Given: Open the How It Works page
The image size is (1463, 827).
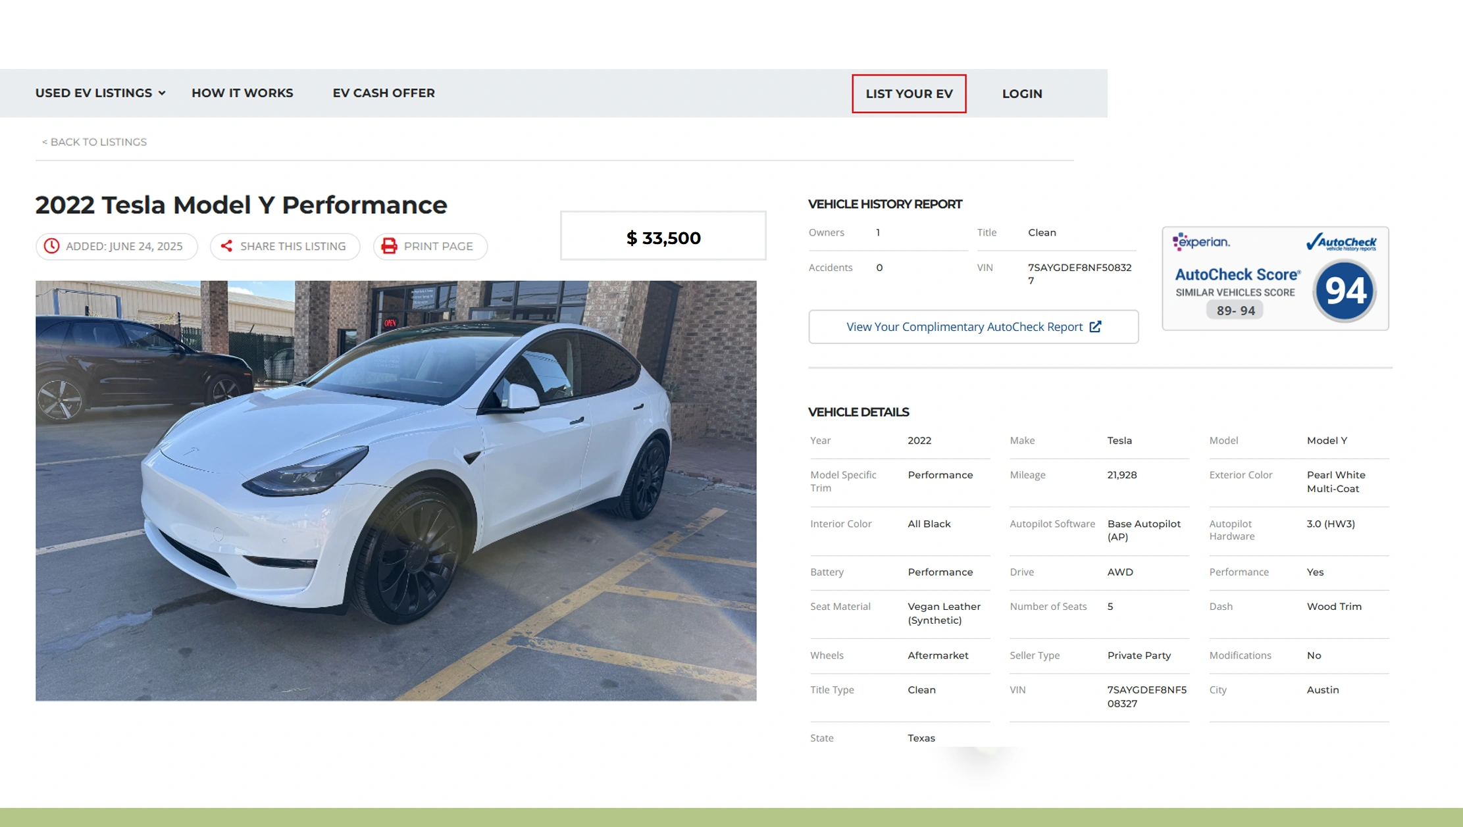Looking at the screenshot, I should (242, 93).
